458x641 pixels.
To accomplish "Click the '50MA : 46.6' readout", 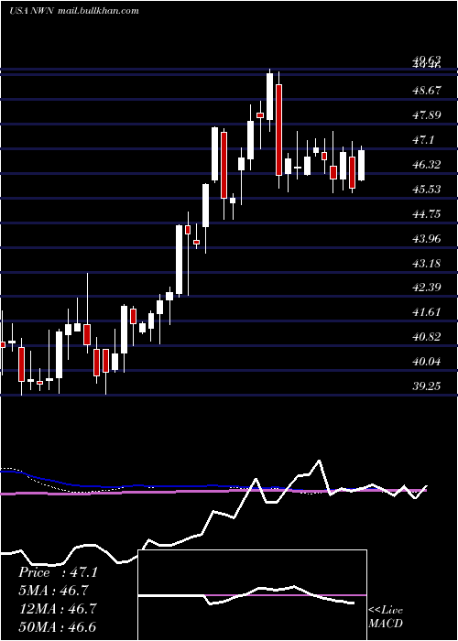I will click(58, 627).
